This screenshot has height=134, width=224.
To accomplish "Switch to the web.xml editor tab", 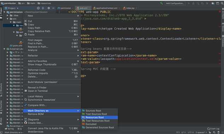I will (x=84, y=8).
